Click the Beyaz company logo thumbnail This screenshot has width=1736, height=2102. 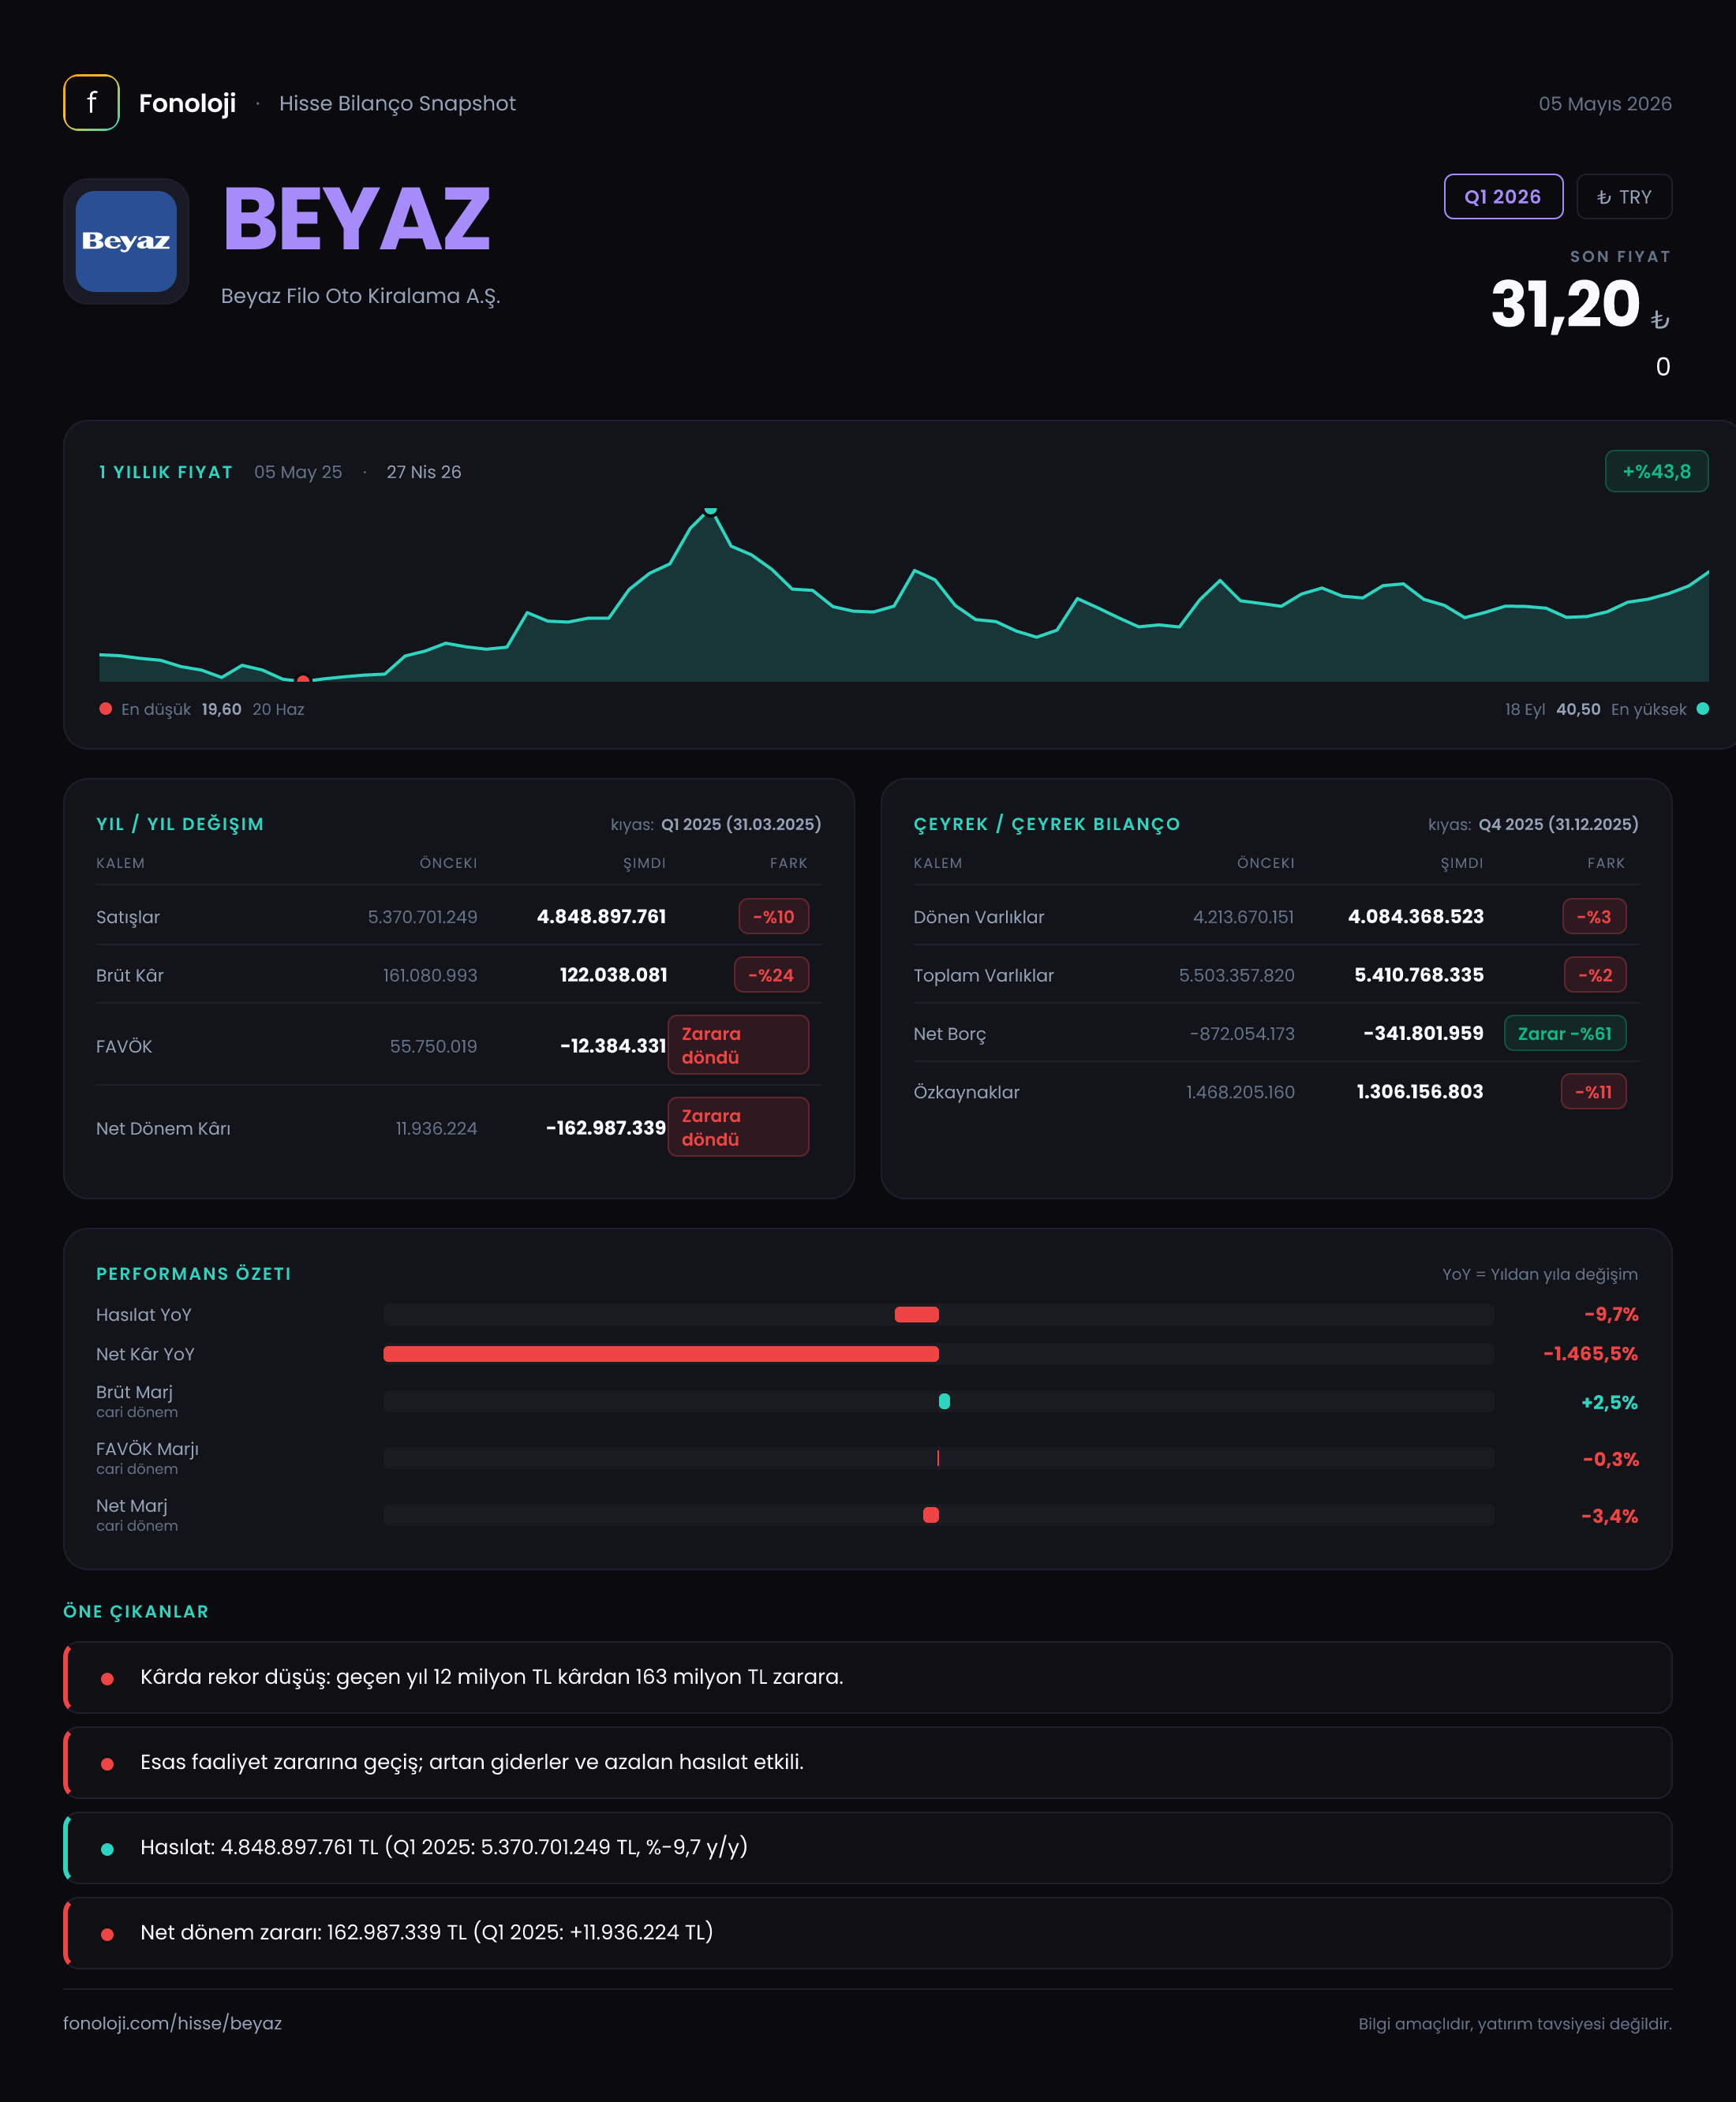click(x=126, y=241)
